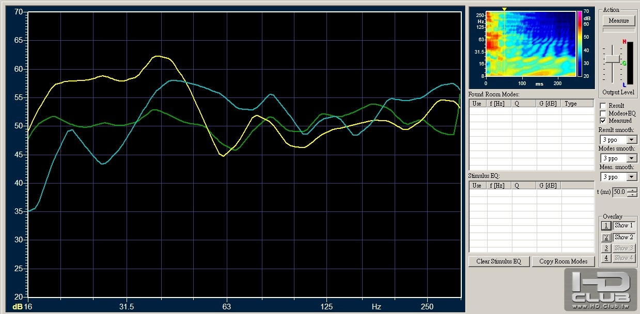Screen dimensions: 640x314
Task: Enable the Modes+EQ checkbox
Action: click(x=603, y=113)
